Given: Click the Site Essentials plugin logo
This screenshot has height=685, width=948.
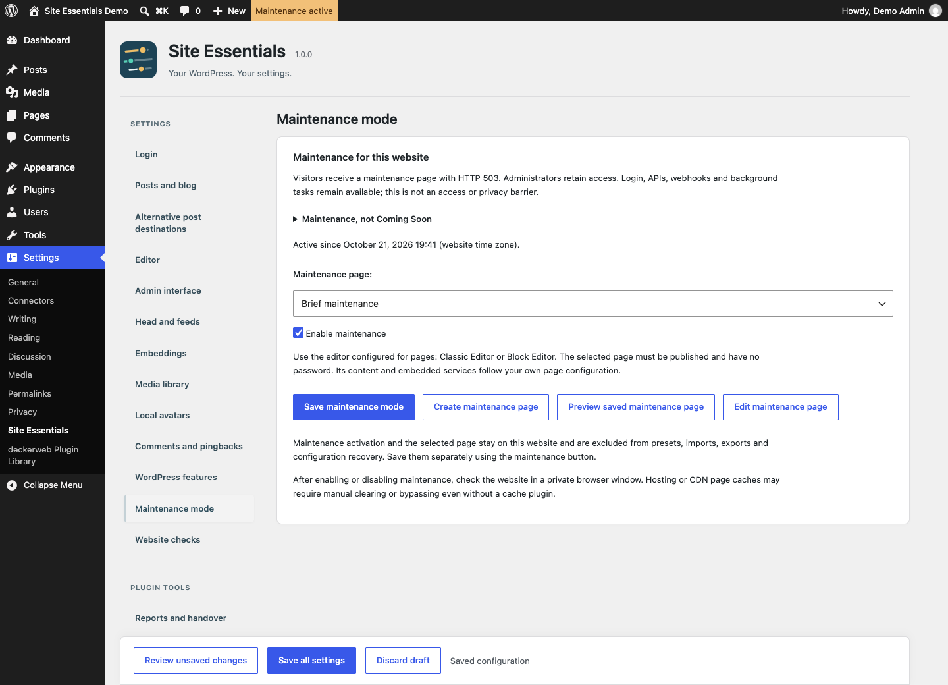Looking at the screenshot, I should [138, 60].
